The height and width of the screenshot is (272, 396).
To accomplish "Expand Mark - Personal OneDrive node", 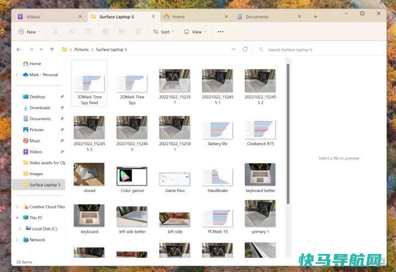I will [17, 75].
